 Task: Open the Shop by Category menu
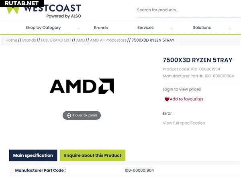[43, 28]
